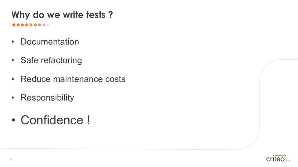Click the bullet marker before Documentation
Image resolution: width=298 pixels, height=167 pixels.
click(13, 42)
